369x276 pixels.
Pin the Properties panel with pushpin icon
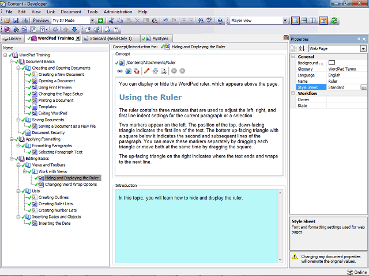coord(359,39)
